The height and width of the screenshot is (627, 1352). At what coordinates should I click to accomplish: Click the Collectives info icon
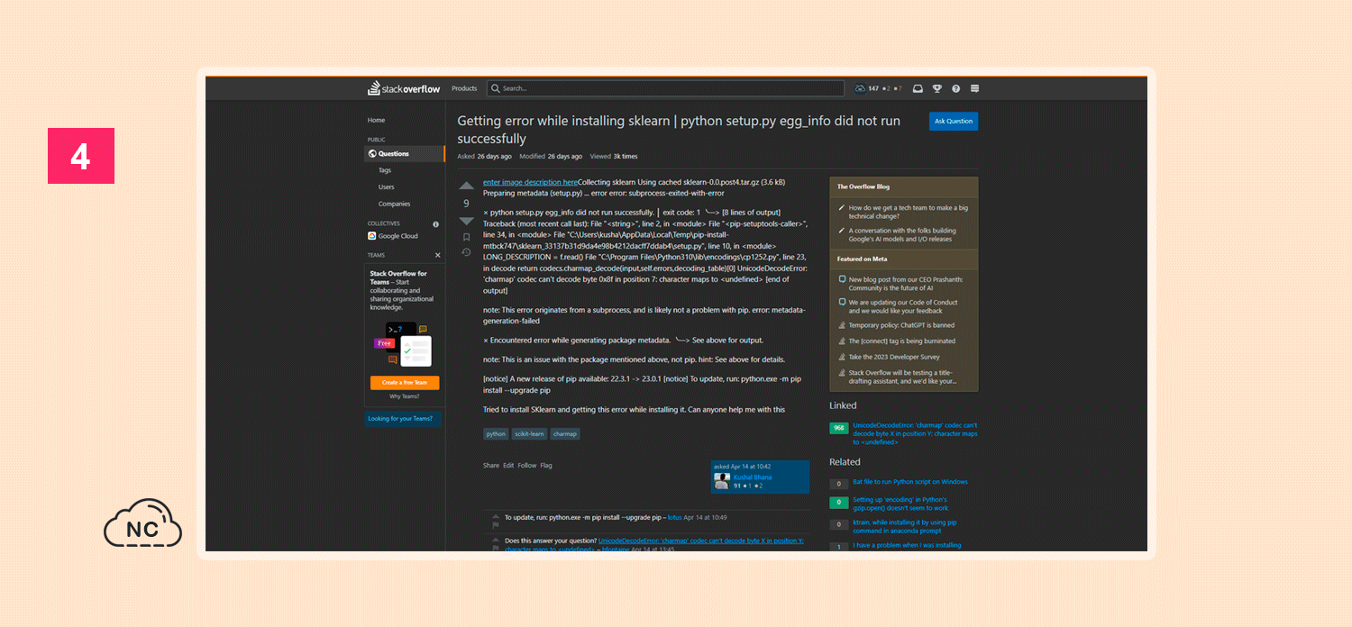click(436, 223)
